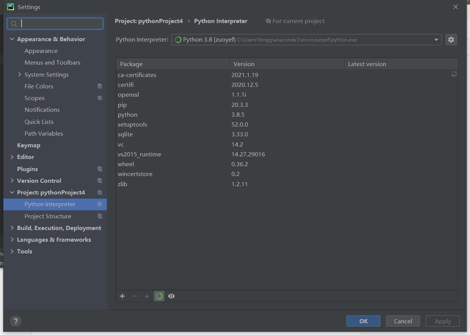Select Project Structure page
This screenshot has height=335, width=470.
(x=48, y=216)
